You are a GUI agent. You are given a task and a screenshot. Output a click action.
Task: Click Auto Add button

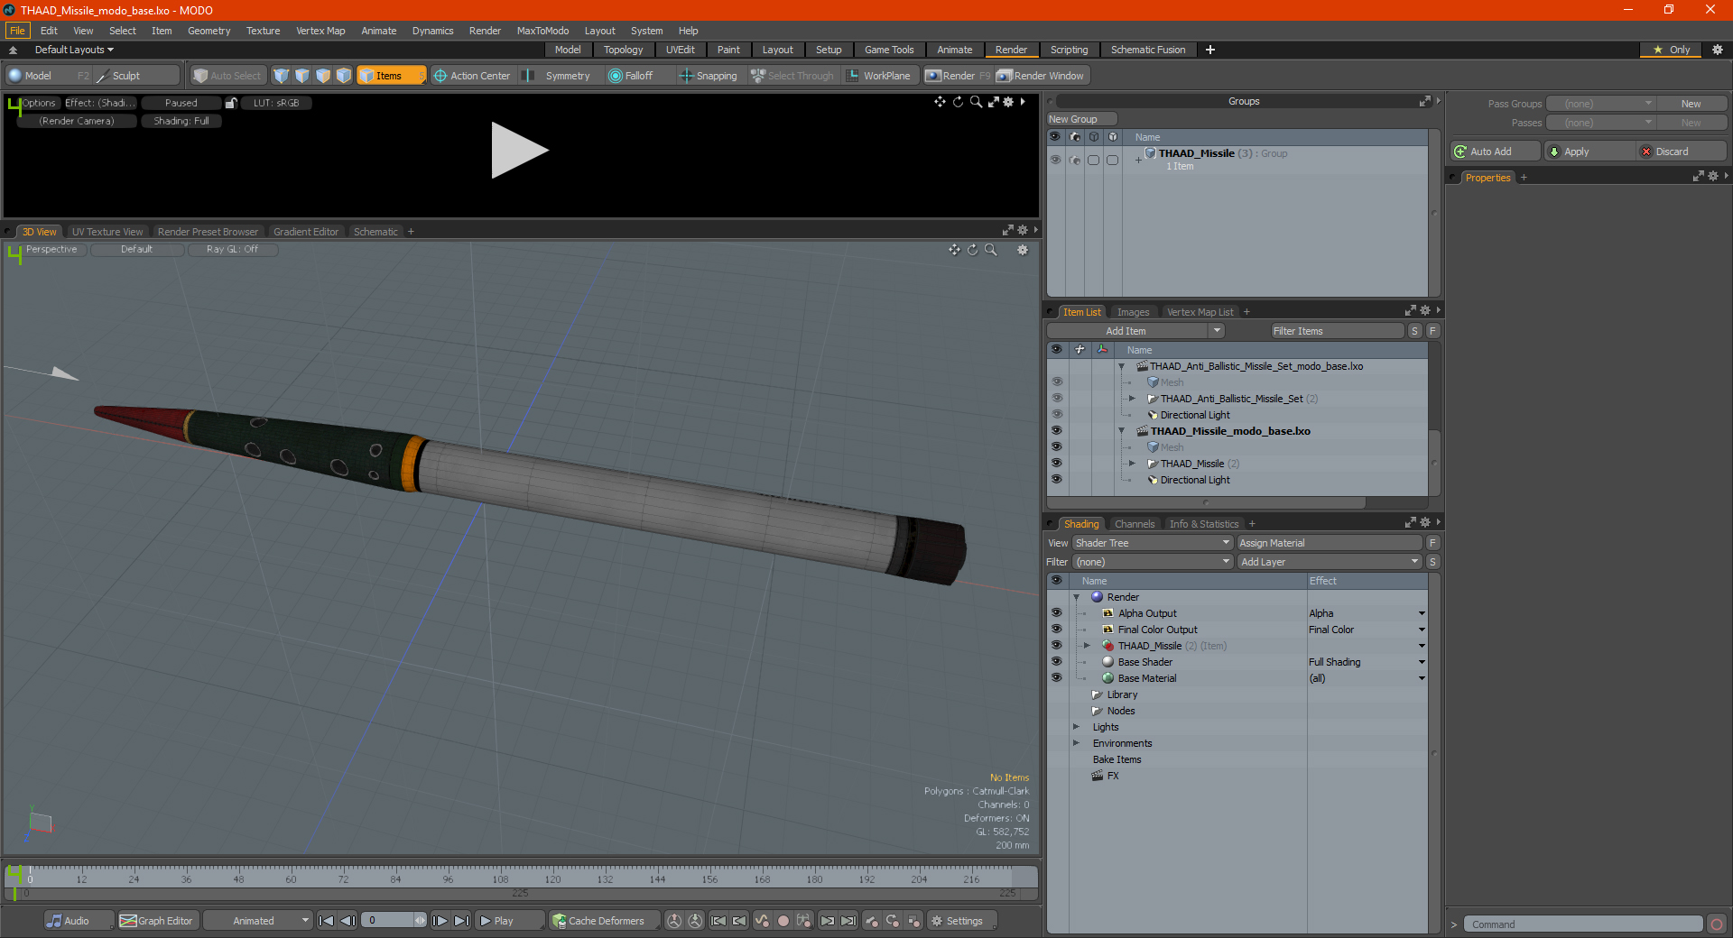pos(1495,152)
